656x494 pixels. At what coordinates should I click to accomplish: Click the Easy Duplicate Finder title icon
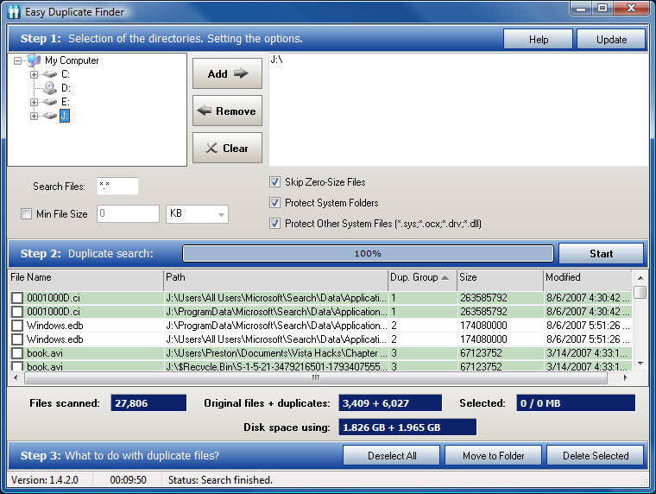click(14, 12)
